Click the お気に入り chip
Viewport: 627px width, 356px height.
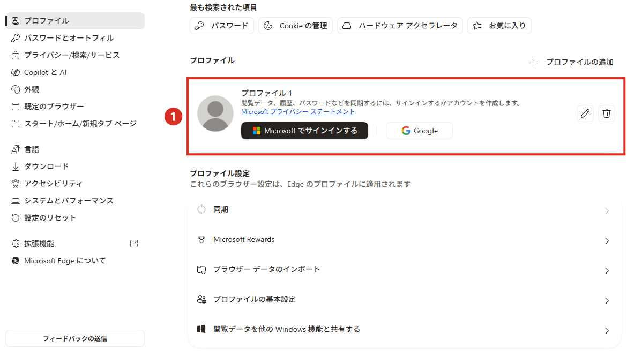coord(499,26)
